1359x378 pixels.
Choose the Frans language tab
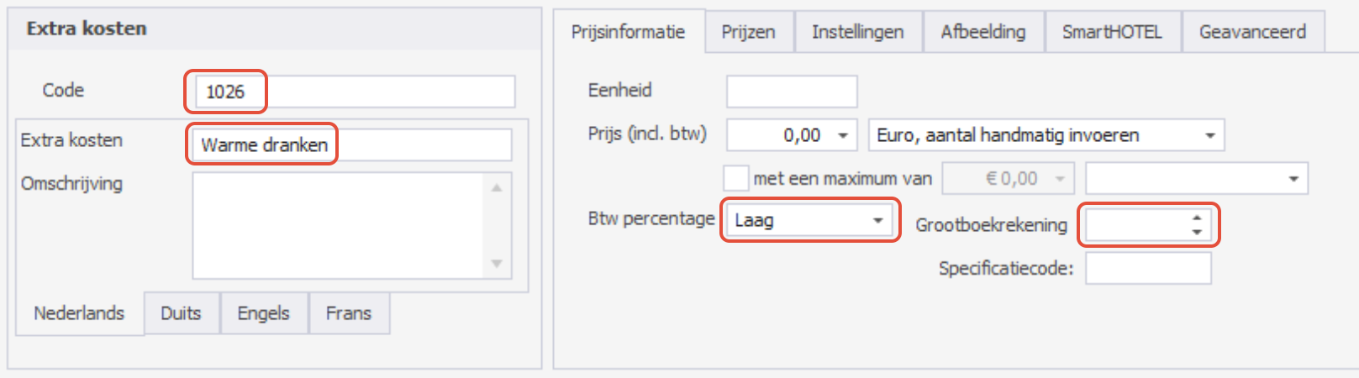point(349,313)
